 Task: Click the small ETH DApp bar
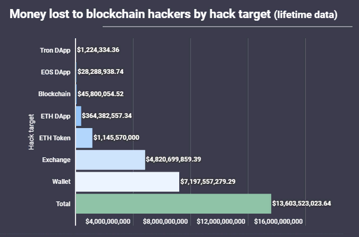click(x=79, y=115)
